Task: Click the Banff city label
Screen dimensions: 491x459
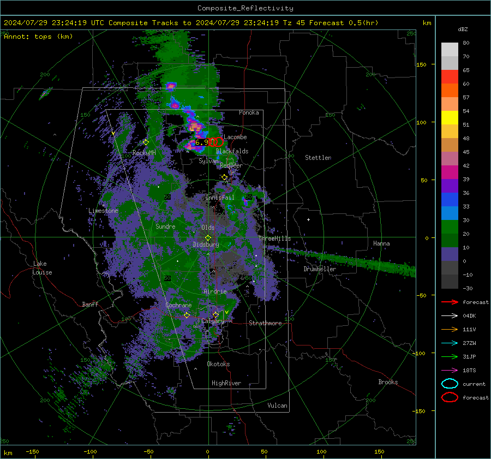Action: (90, 304)
